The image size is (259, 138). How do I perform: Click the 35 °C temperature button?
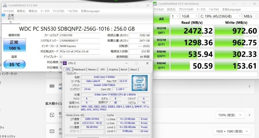[x=15, y=64]
